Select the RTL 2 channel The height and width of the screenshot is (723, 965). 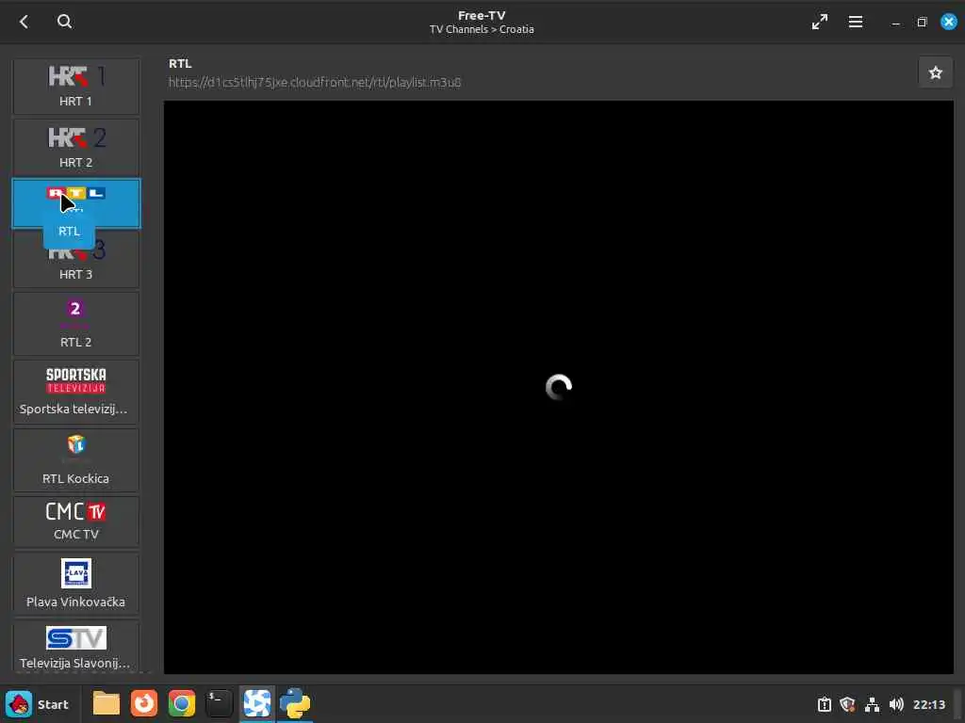coord(75,324)
